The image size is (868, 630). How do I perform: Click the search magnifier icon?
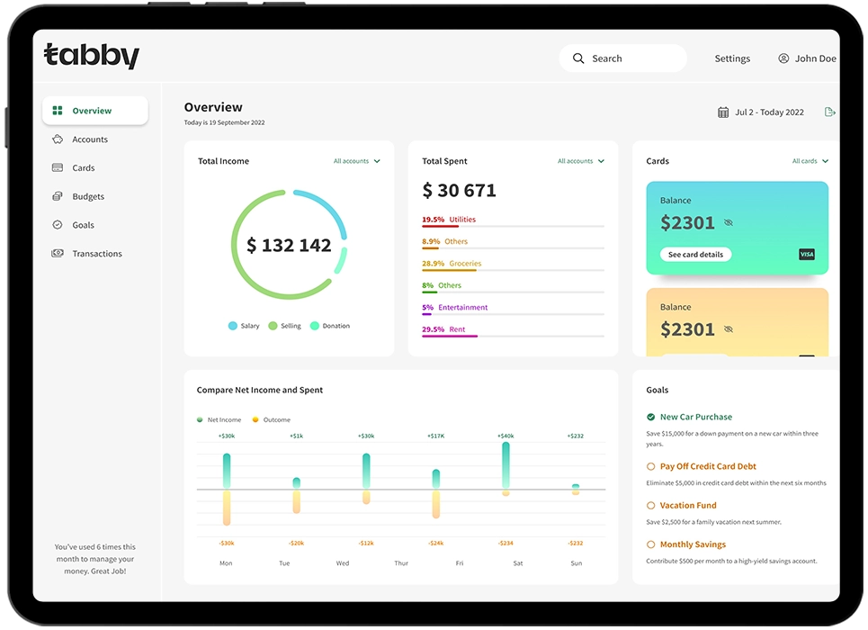pyautogui.click(x=578, y=58)
